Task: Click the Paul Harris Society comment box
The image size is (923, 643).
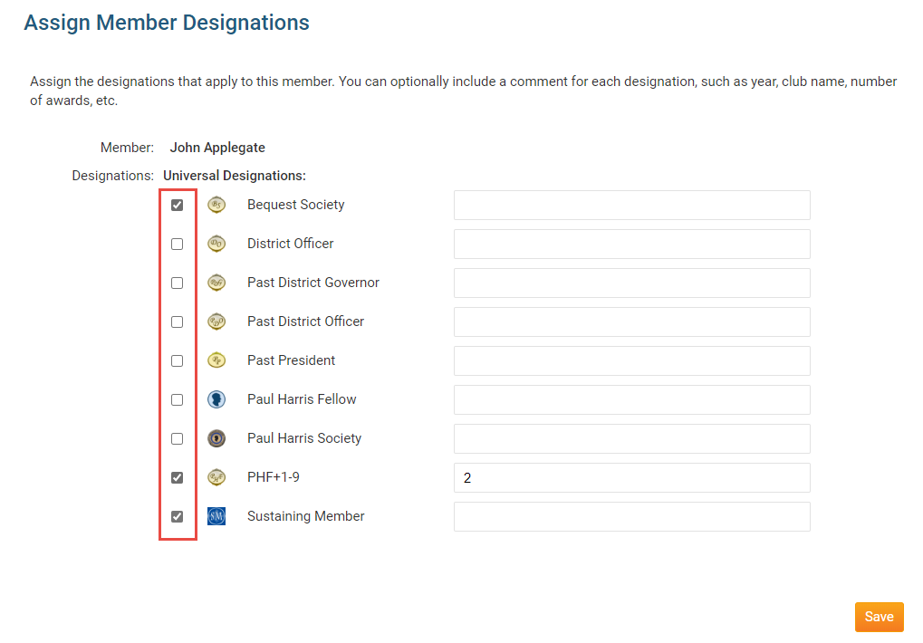Action: click(x=631, y=438)
